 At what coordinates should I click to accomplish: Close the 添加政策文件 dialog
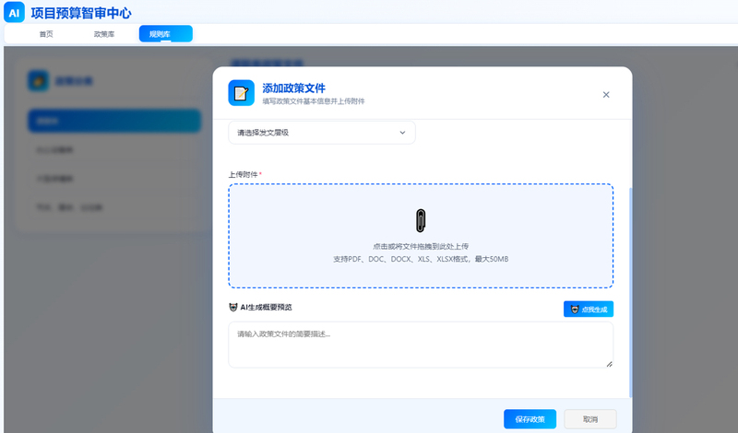[606, 95]
